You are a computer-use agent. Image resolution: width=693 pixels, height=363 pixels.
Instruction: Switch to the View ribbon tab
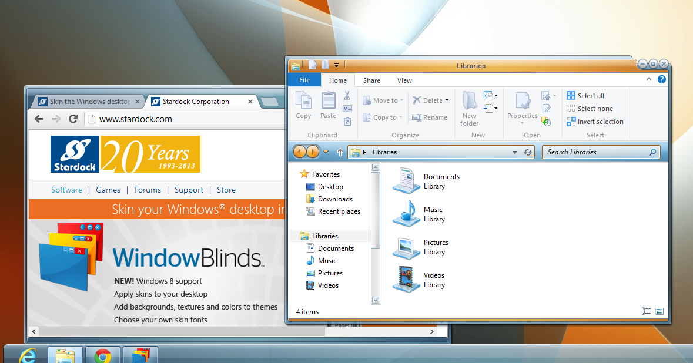(404, 80)
